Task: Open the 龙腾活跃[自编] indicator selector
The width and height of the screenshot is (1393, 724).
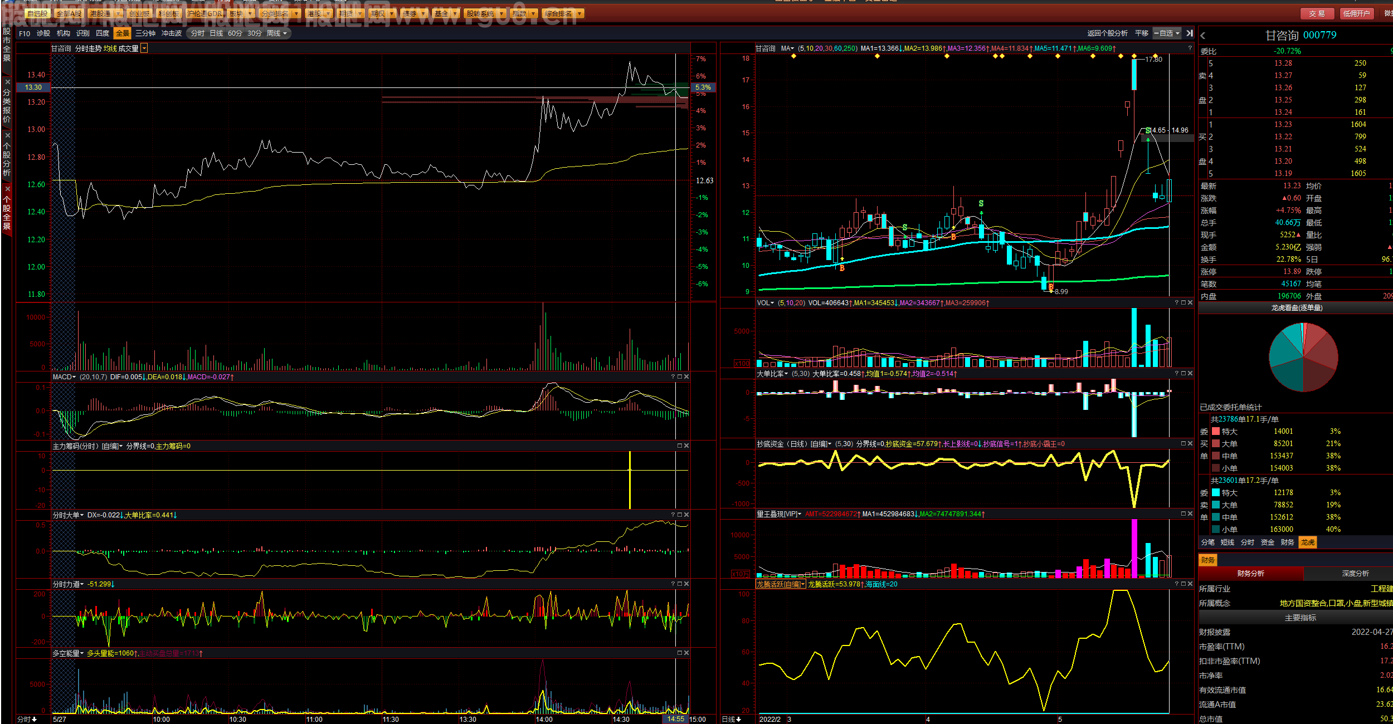Action: pos(781,584)
